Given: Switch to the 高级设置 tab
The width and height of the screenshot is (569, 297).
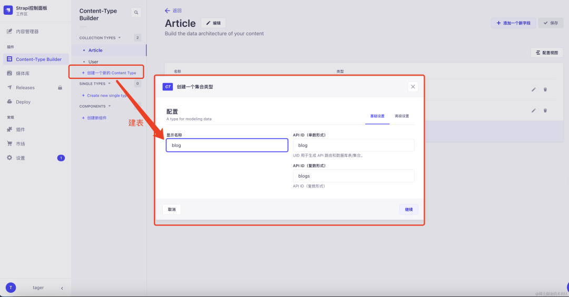Looking at the screenshot, I should coord(401,116).
